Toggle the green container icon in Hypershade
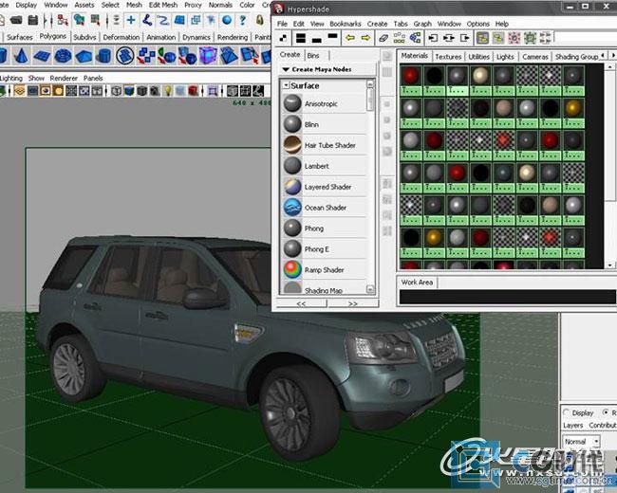This screenshot has width=617, height=493. (530, 38)
